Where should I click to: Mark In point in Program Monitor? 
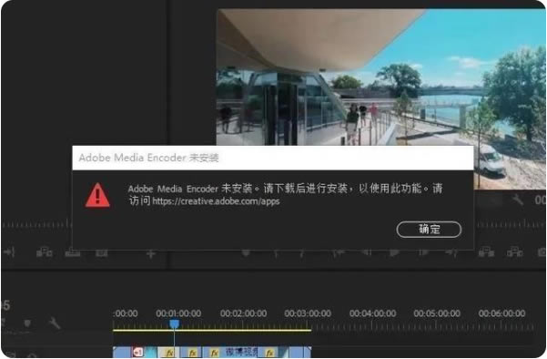(x=276, y=252)
